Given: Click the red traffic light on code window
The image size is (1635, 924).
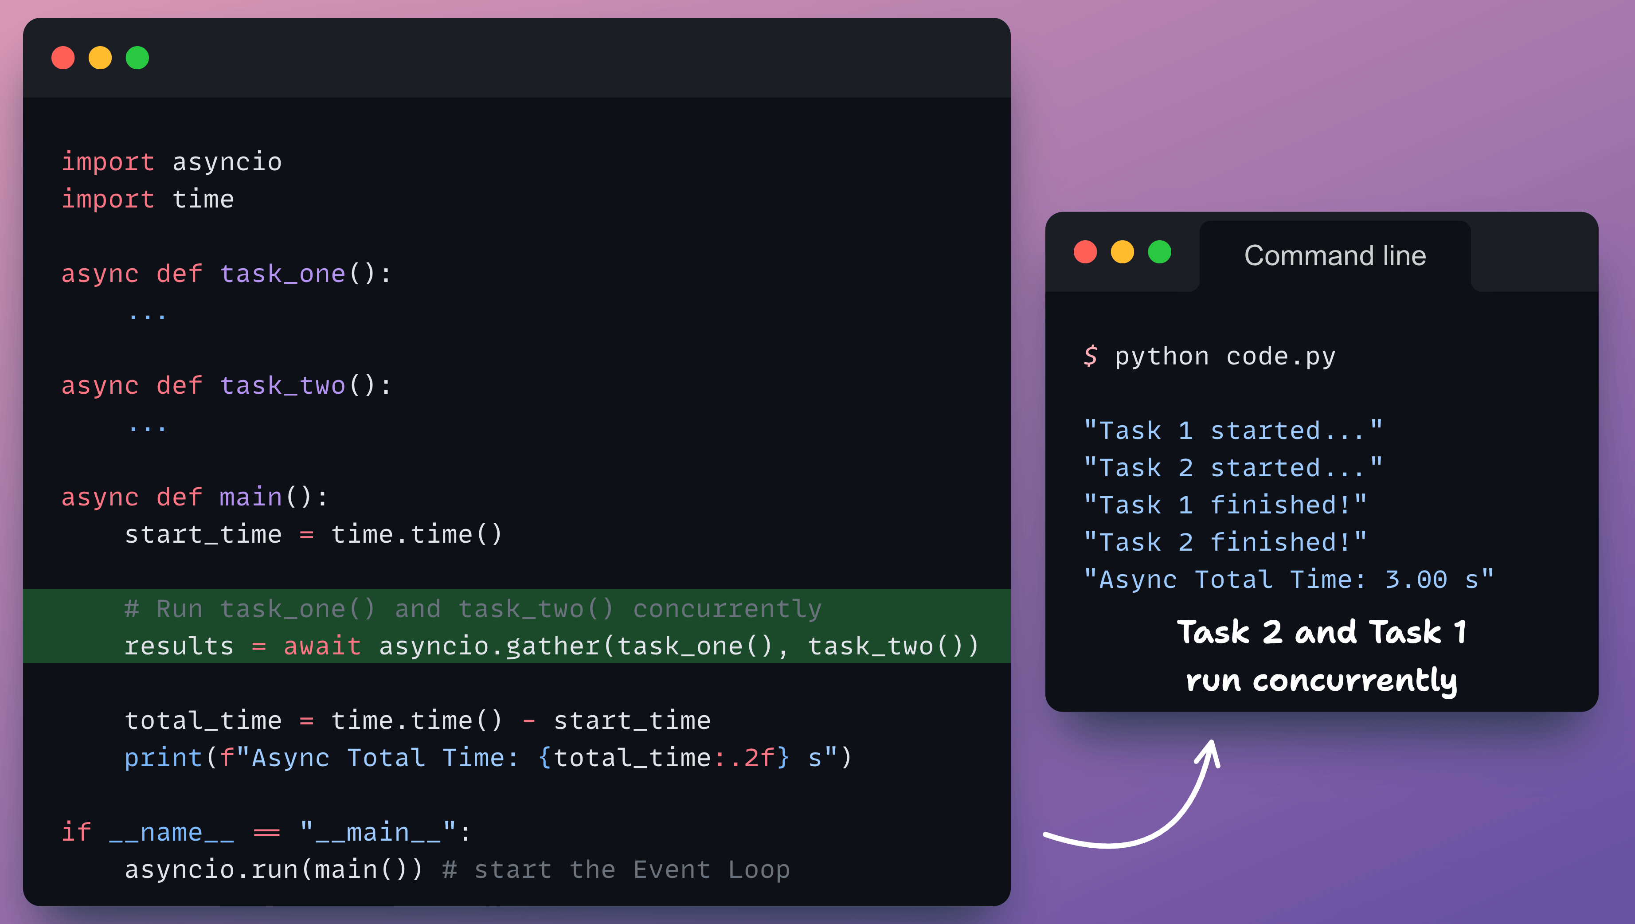Looking at the screenshot, I should pyautogui.click(x=63, y=58).
